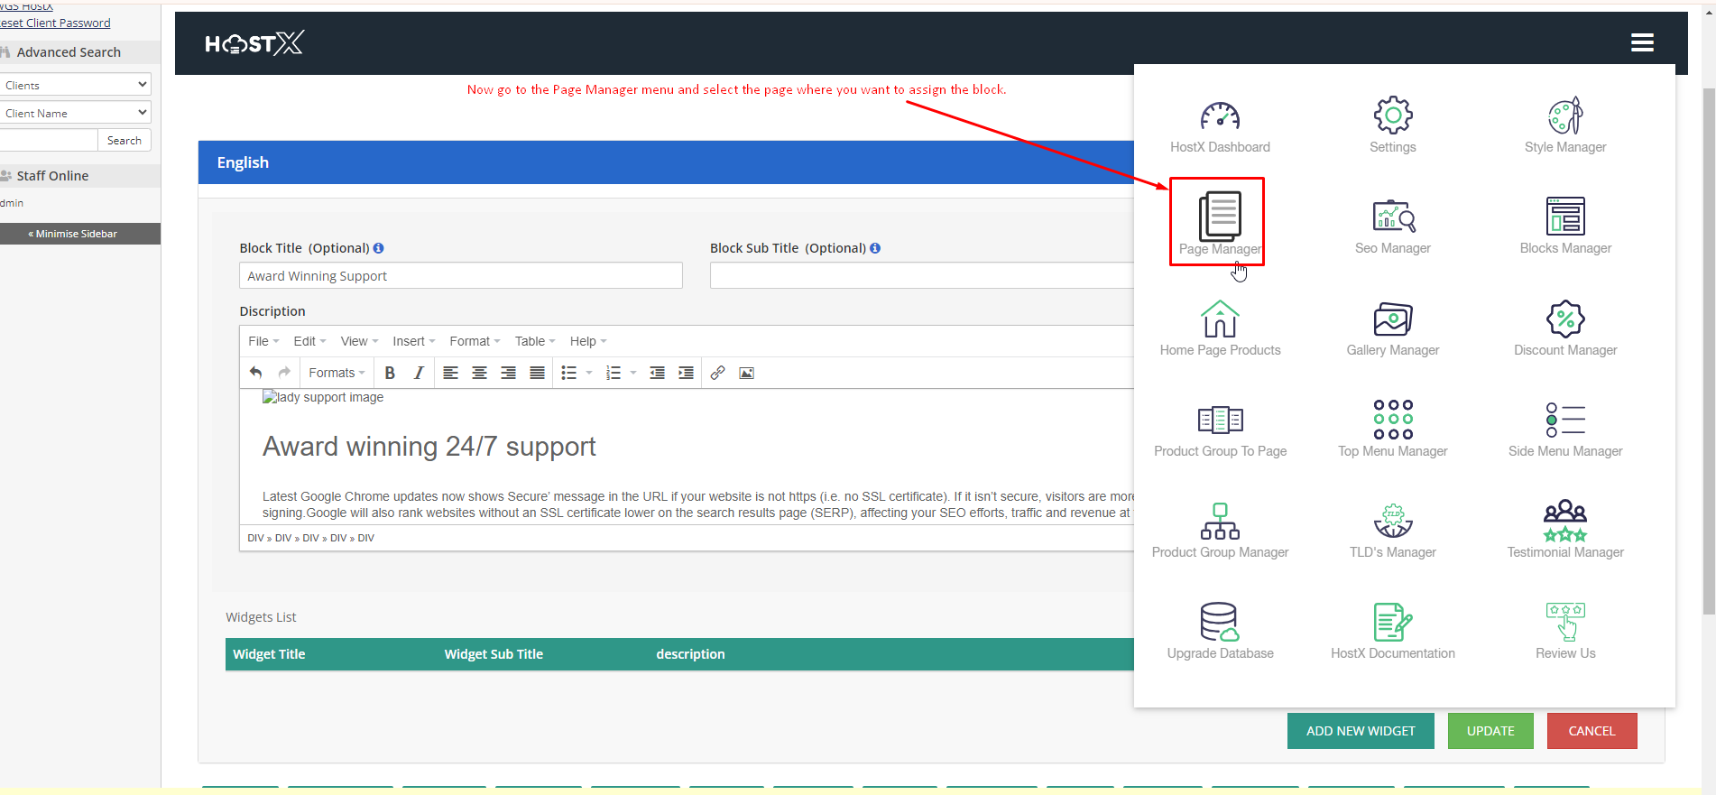This screenshot has width=1716, height=795.
Task: Open the Seo Manager icon
Action: coord(1392,217)
